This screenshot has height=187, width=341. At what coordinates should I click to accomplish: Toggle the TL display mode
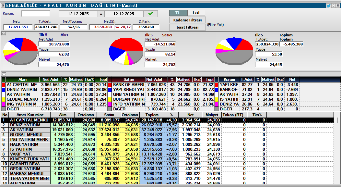point(178,13)
